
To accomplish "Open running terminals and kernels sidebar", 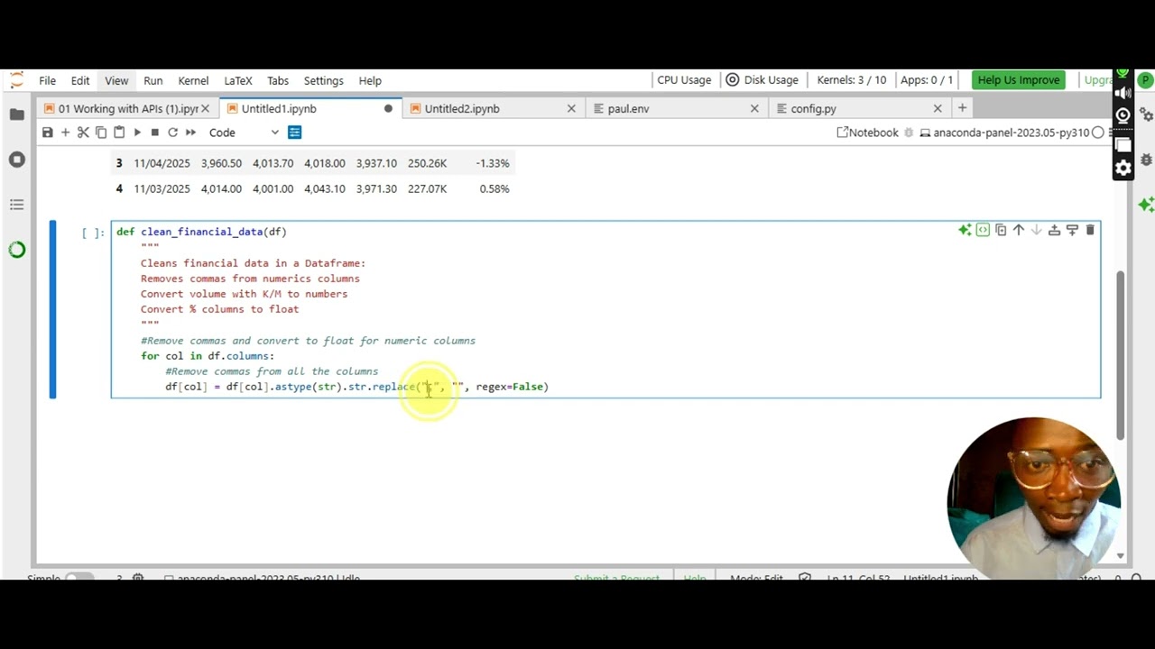I will point(16,160).
